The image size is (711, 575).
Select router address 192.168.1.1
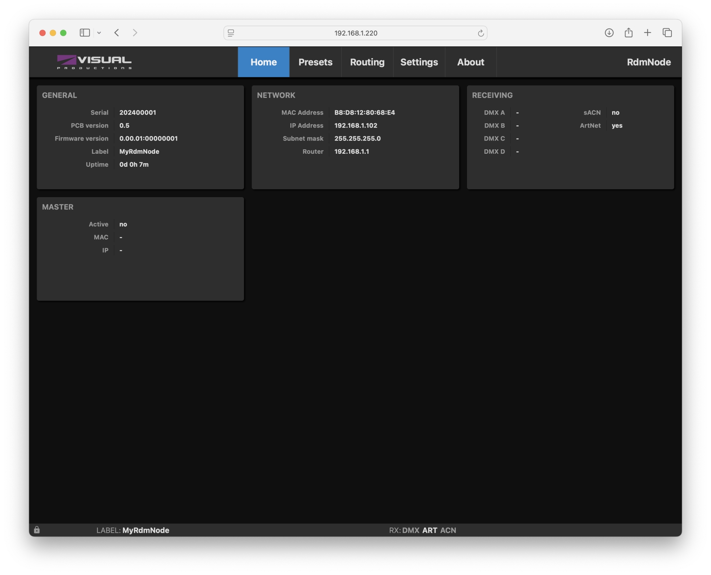(x=352, y=151)
